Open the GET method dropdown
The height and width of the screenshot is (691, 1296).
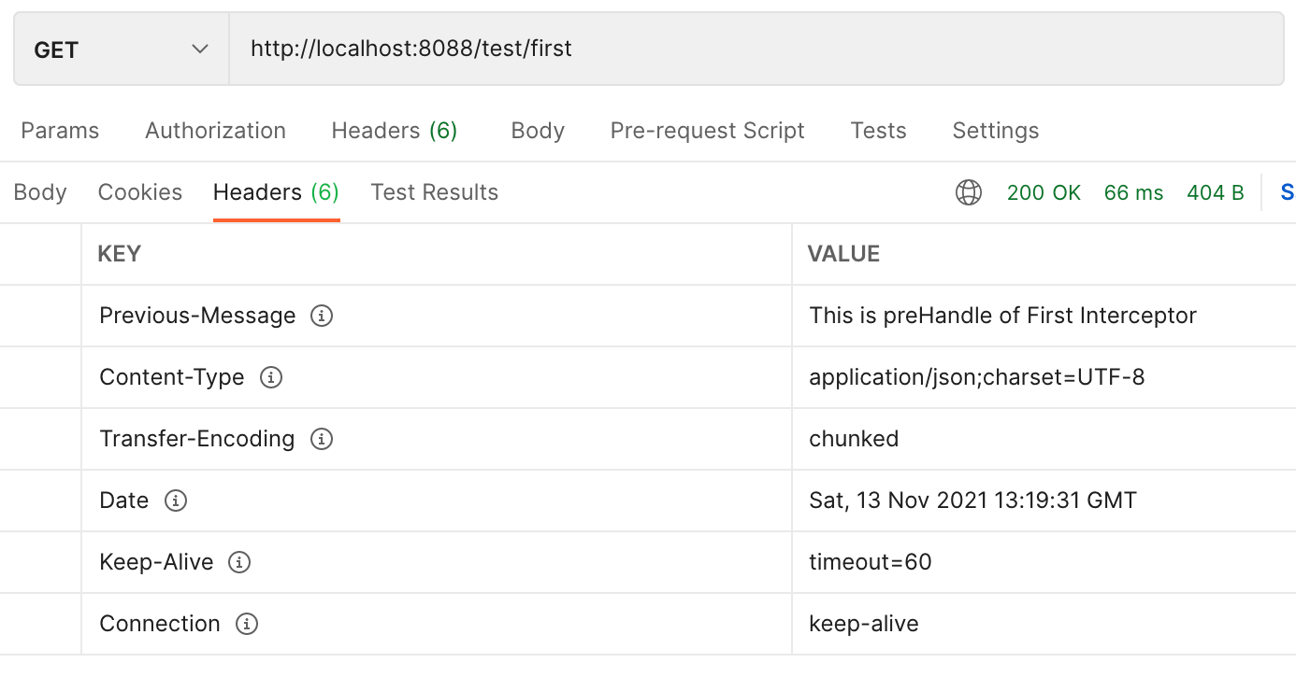point(121,49)
